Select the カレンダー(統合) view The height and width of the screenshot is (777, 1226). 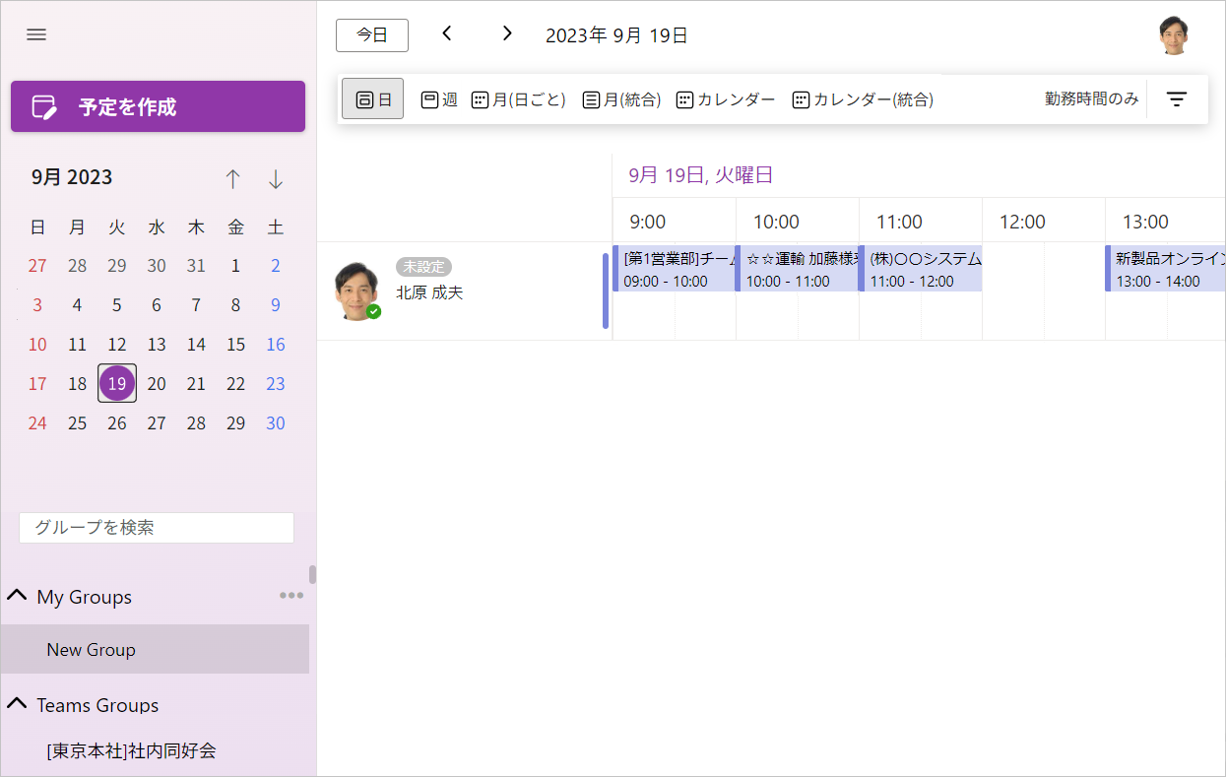pos(863,99)
